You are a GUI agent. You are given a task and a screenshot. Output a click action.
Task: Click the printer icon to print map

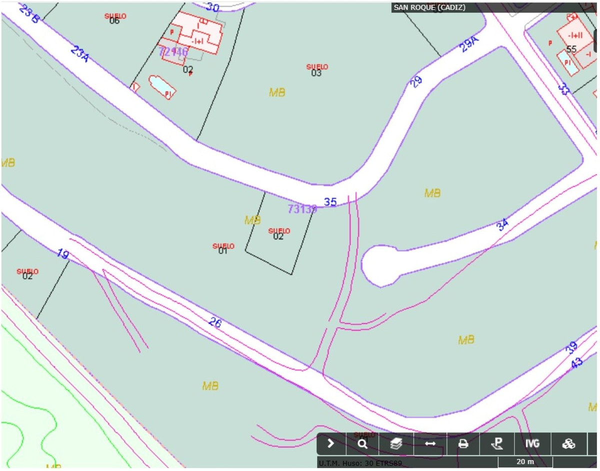pyautogui.click(x=463, y=443)
